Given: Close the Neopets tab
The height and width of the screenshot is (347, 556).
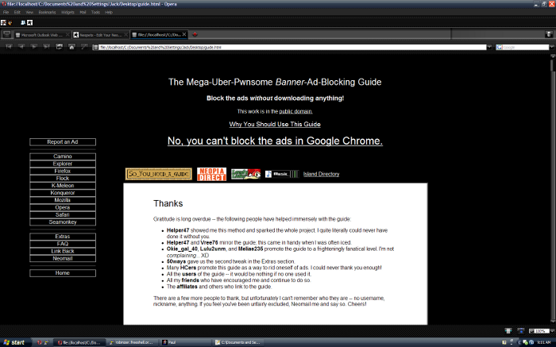Looking at the screenshot, I should click(125, 35).
